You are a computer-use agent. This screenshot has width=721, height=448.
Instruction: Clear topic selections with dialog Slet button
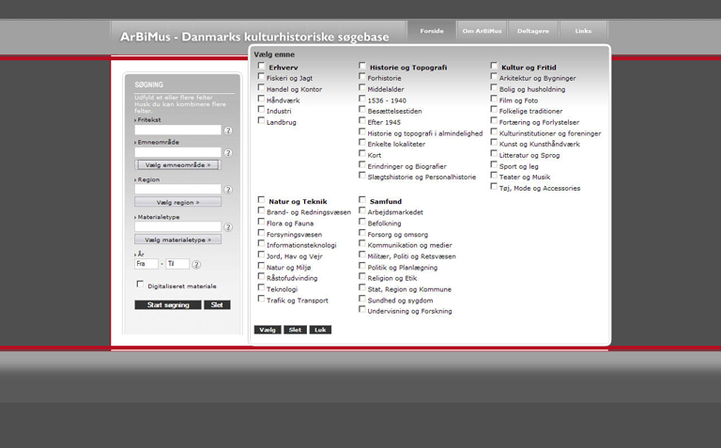295,330
